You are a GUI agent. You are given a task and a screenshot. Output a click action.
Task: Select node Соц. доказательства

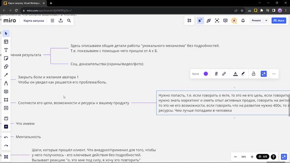(x=107, y=64)
